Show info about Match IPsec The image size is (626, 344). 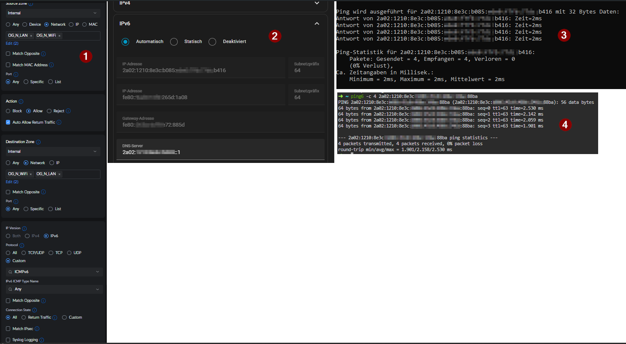coord(37,329)
